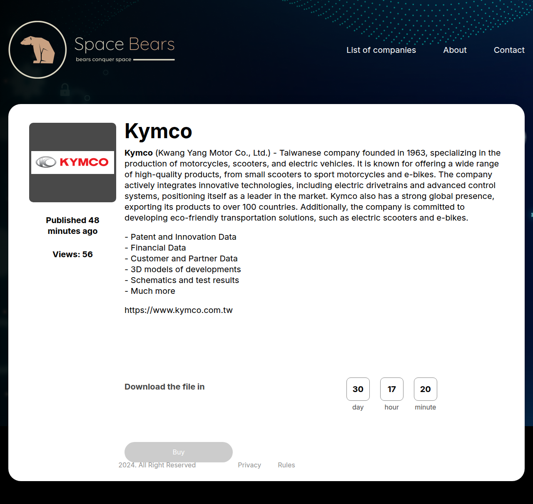The width and height of the screenshot is (533, 504).
Task: Click the '2024. All Right Reserved' footer text
Action: [157, 466]
